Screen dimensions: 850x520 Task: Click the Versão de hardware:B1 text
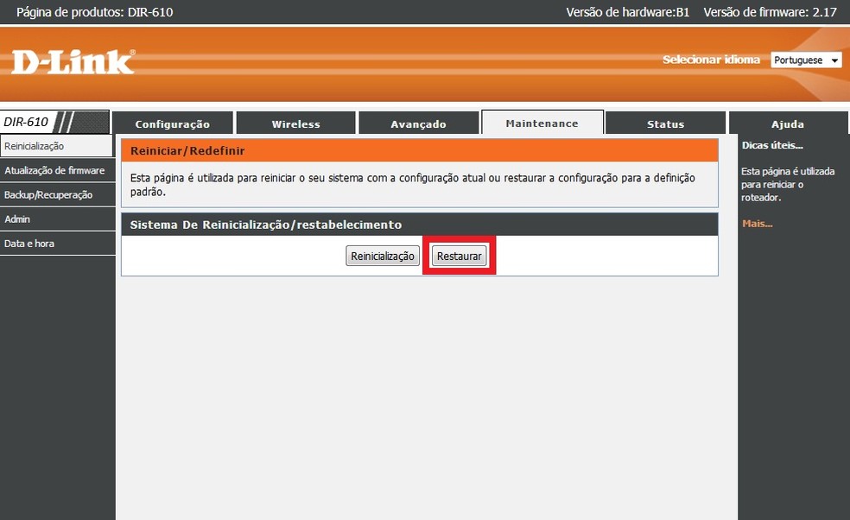pos(628,12)
